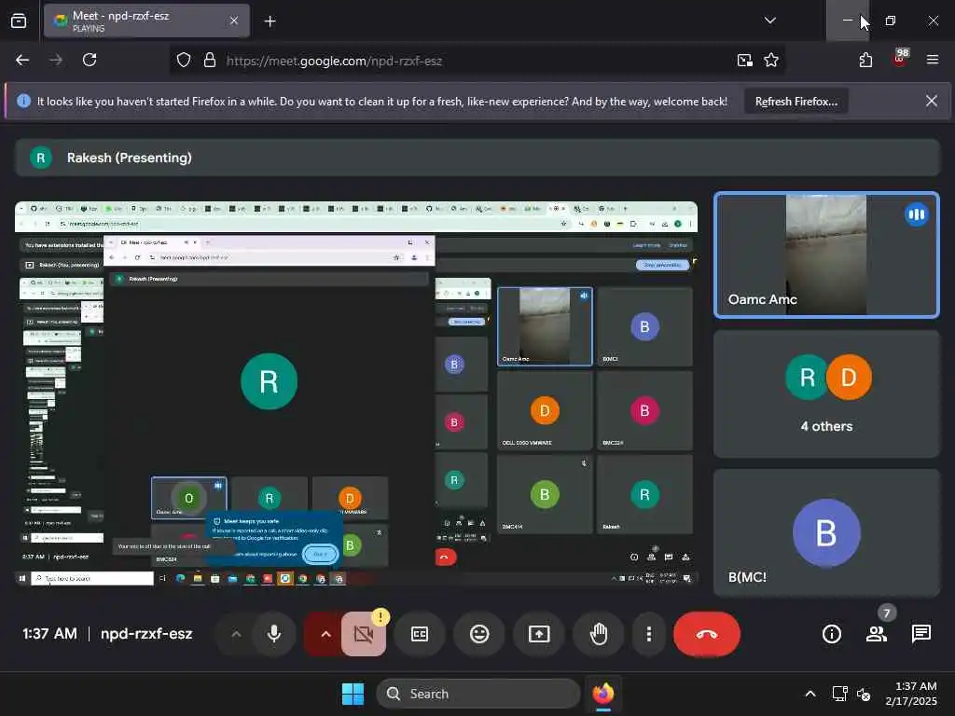Open picture-in-picture icon in address bar
The width and height of the screenshot is (955, 716).
click(744, 61)
